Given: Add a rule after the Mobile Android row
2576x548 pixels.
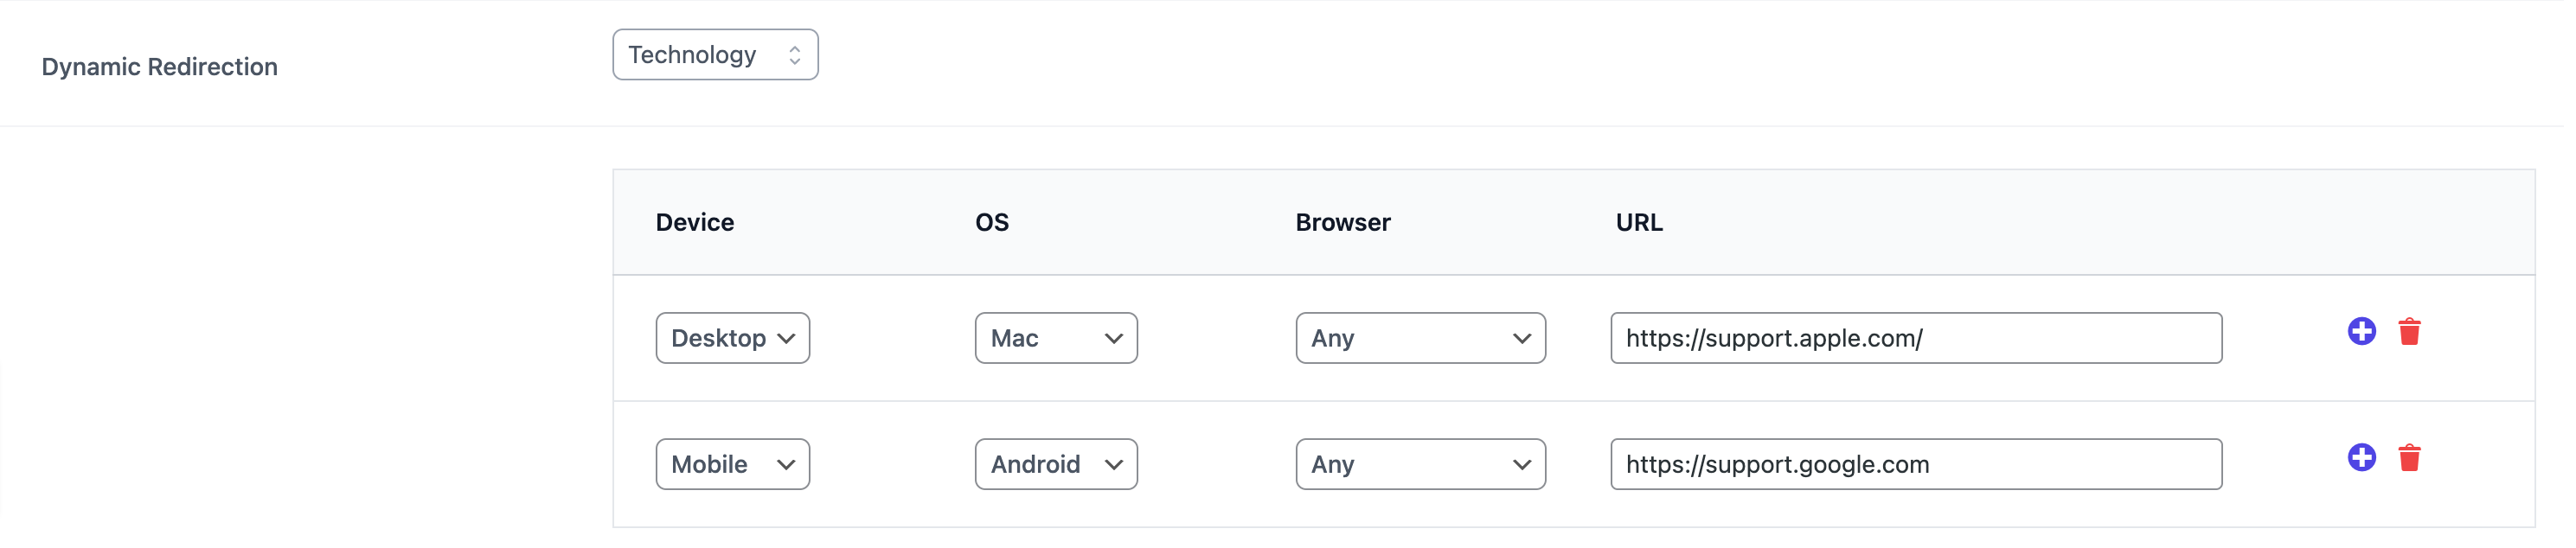Looking at the screenshot, I should [2361, 457].
